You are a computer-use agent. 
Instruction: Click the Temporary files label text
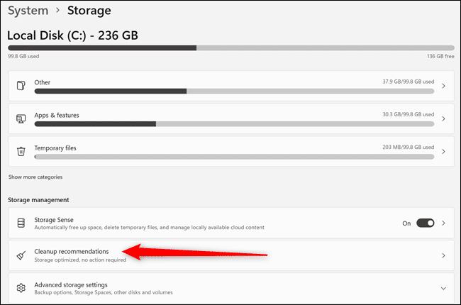click(55, 148)
